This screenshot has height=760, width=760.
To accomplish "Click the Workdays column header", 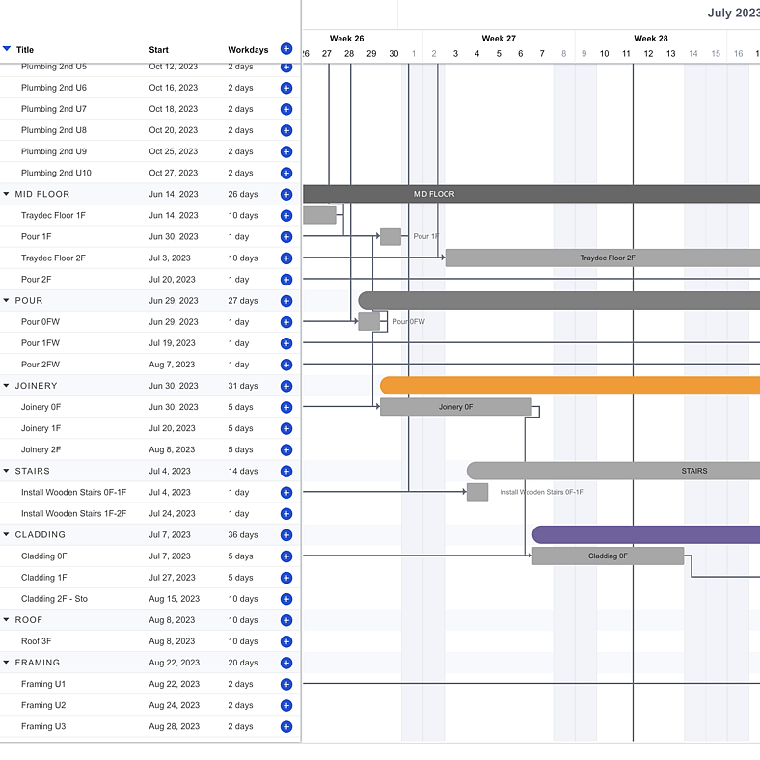I will point(248,50).
